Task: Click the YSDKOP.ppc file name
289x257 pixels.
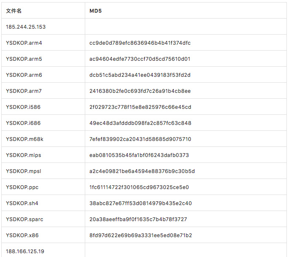Action: click(22, 187)
